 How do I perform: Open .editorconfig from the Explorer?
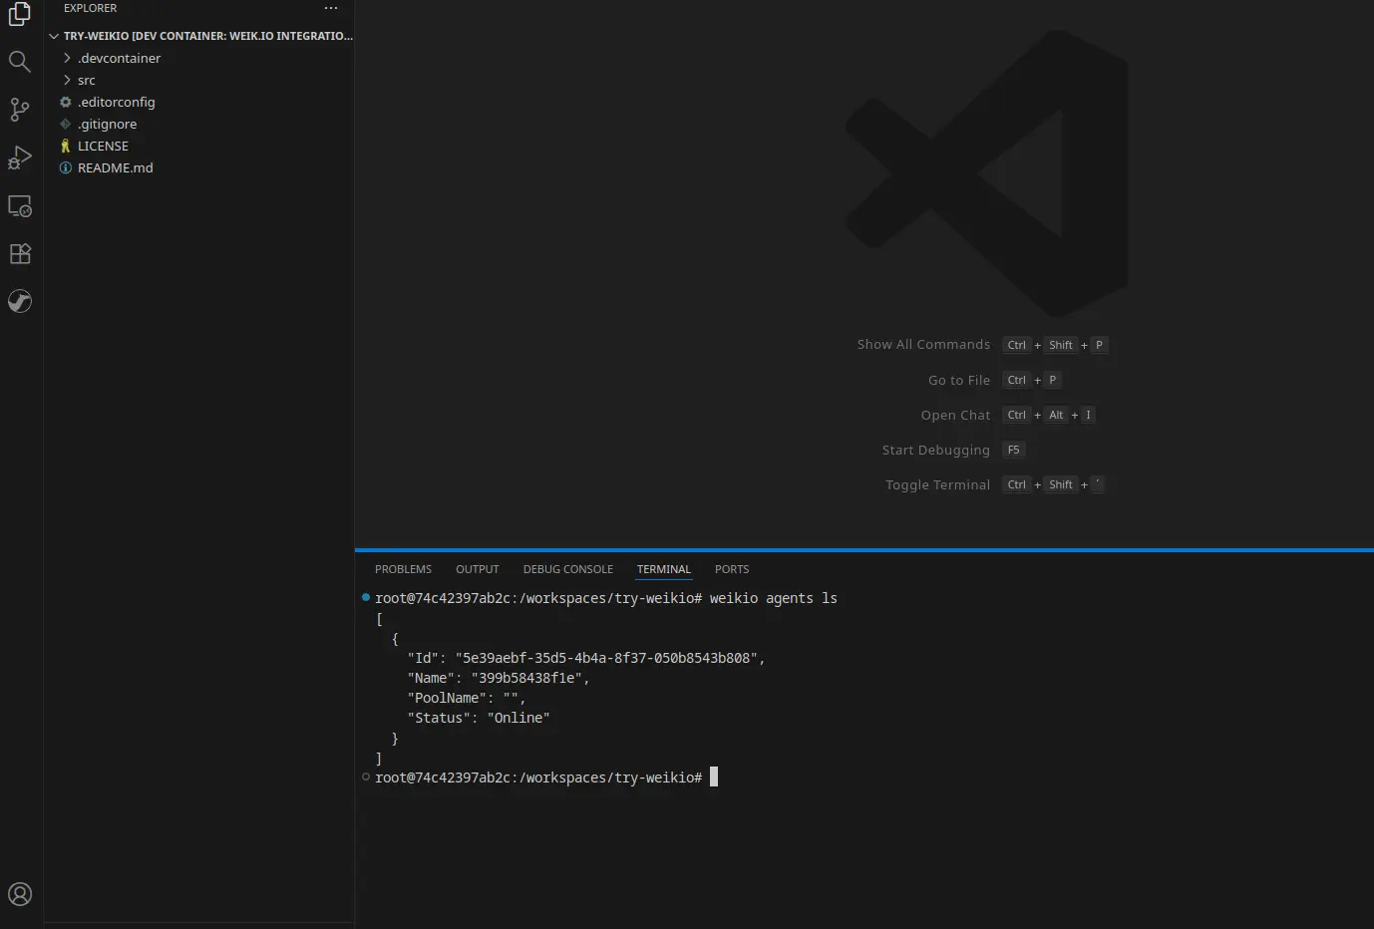click(116, 102)
